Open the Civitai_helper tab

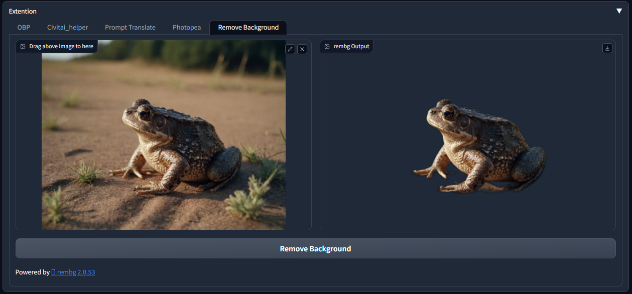point(67,27)
